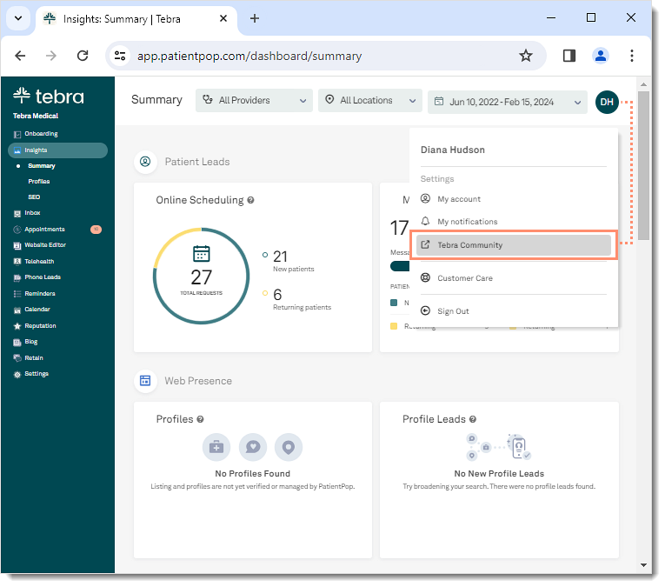
Task: Click the Profiles help icon
Action: [x=200, y=419]
